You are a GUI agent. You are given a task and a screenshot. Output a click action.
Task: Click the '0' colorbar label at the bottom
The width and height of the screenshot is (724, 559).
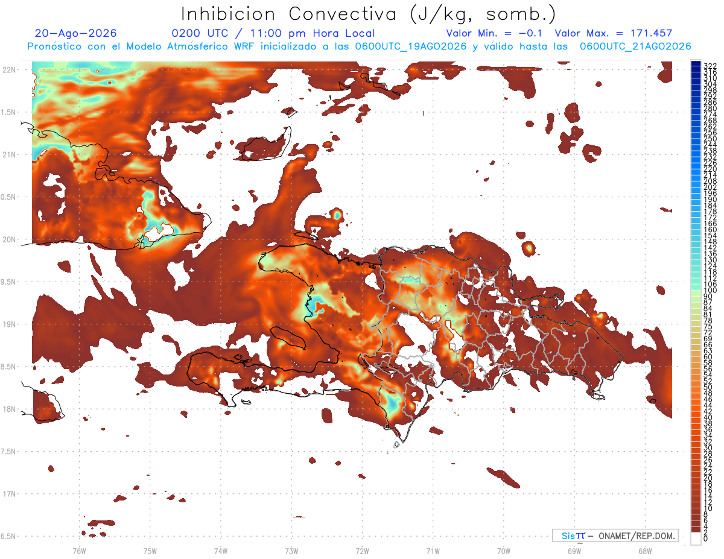(706, 538)
